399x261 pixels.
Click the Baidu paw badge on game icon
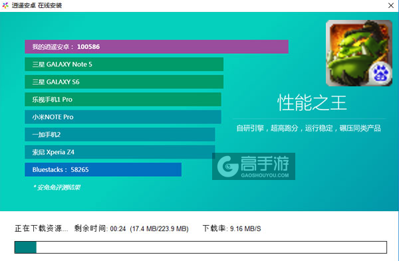(380, 74)
